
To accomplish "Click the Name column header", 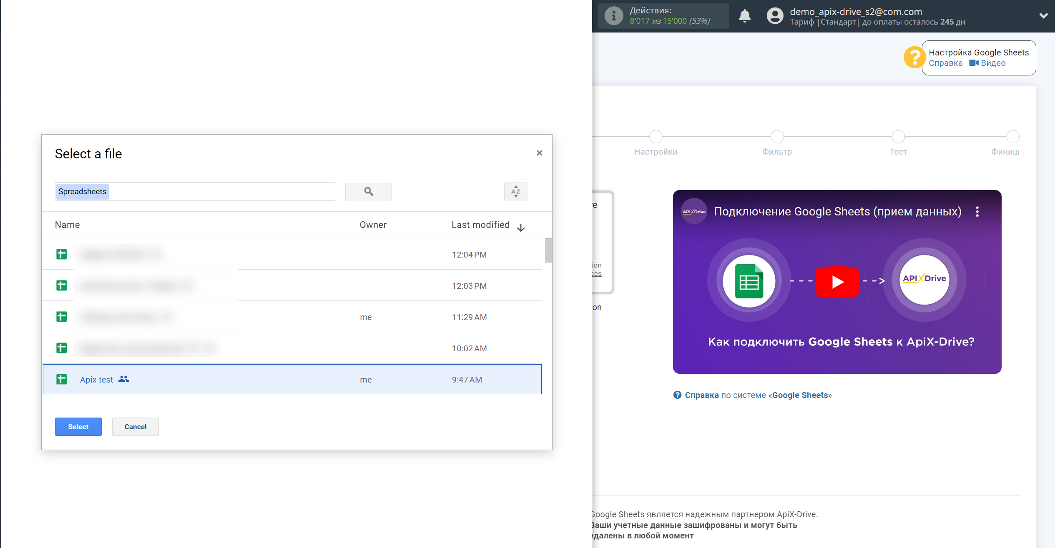I will pyautogui.click(x=67, y=225).
